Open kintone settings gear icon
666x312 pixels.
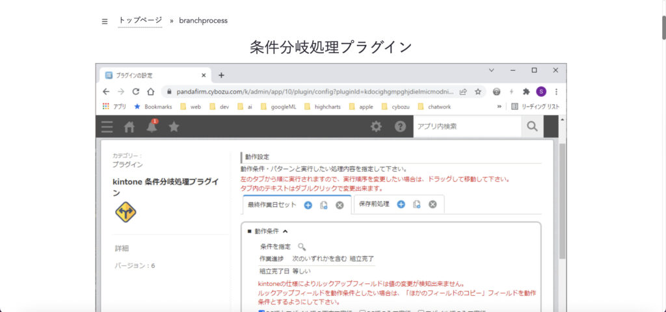[x=376, y=127]
